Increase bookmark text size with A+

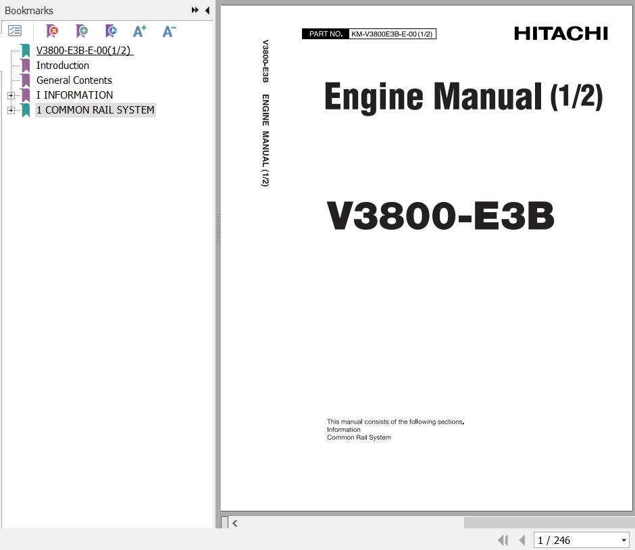tap(140, 31)
